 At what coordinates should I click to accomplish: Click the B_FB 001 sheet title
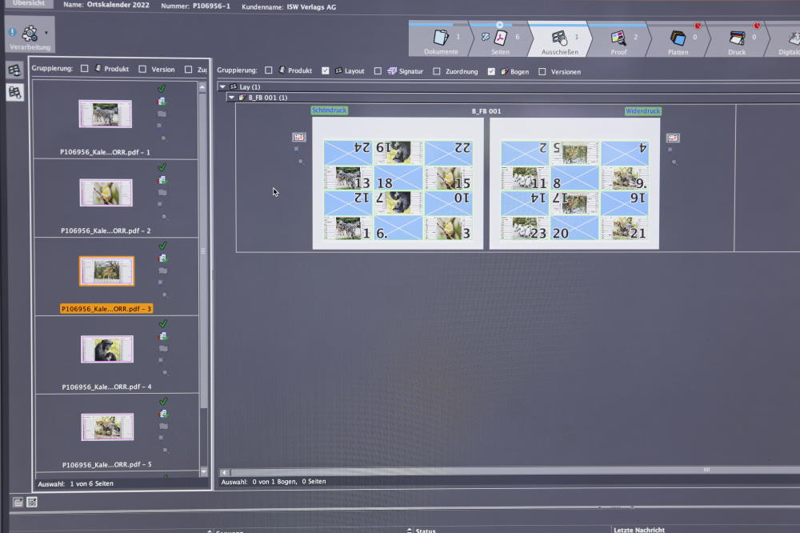click(486, 110)
